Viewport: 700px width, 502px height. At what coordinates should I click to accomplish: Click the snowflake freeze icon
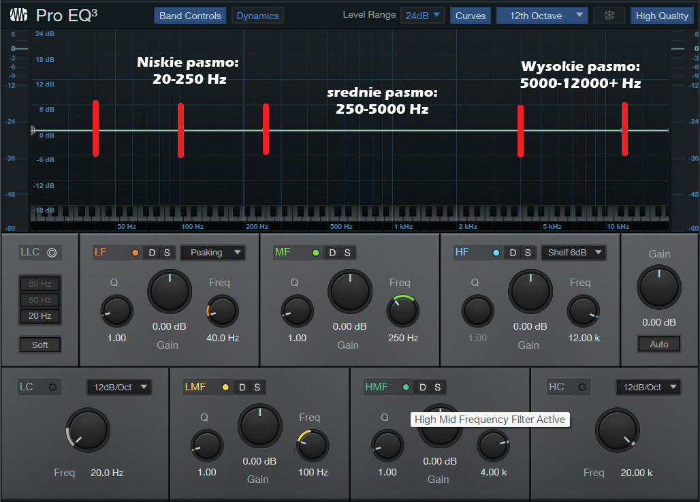pos(609,16)
